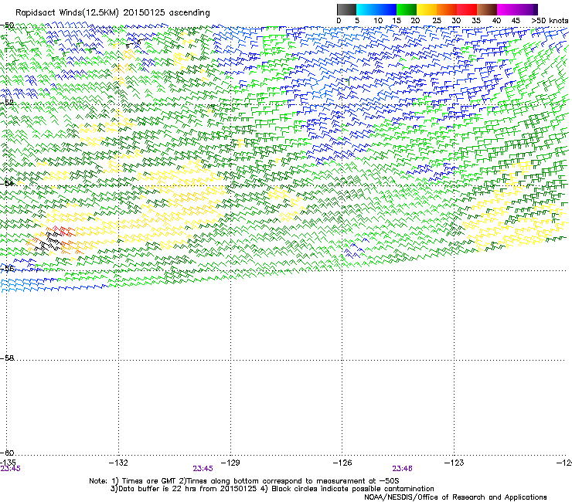Viewport: 572px width, 502px height.
Task: Click the '-126' longitude axis label
Action: tap(342, 463)
